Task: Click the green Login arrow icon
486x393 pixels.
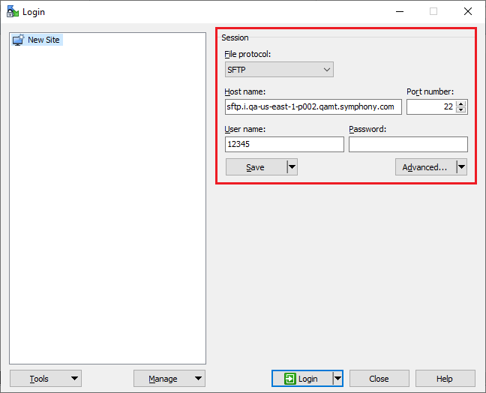Action: tap(289, 379)
